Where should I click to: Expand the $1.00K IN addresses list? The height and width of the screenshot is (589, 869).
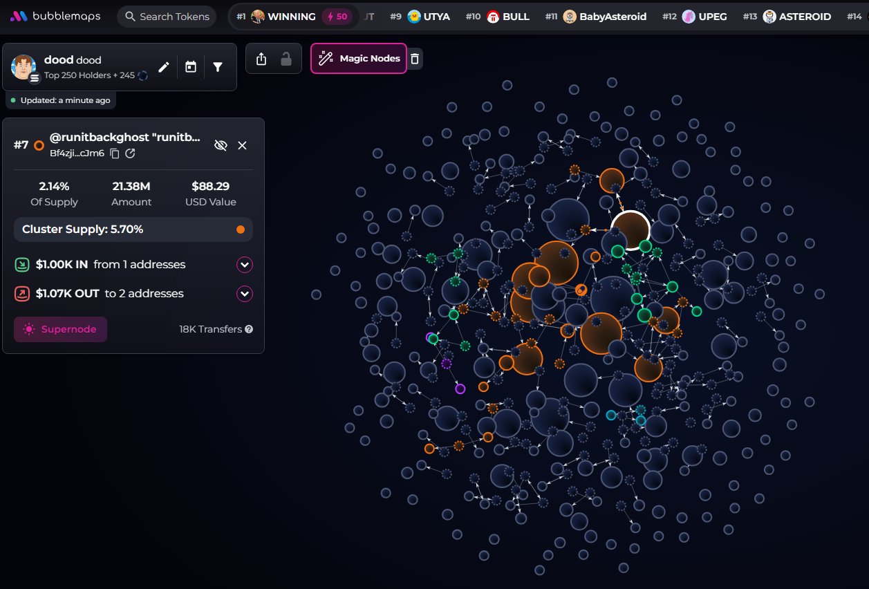point(245,265)
